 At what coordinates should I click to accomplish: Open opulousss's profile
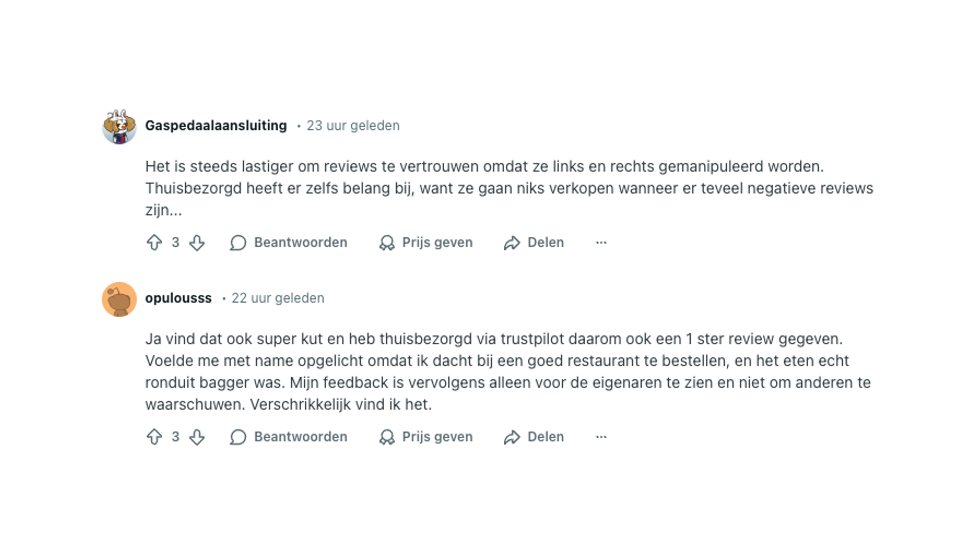(x=179, y=298)
